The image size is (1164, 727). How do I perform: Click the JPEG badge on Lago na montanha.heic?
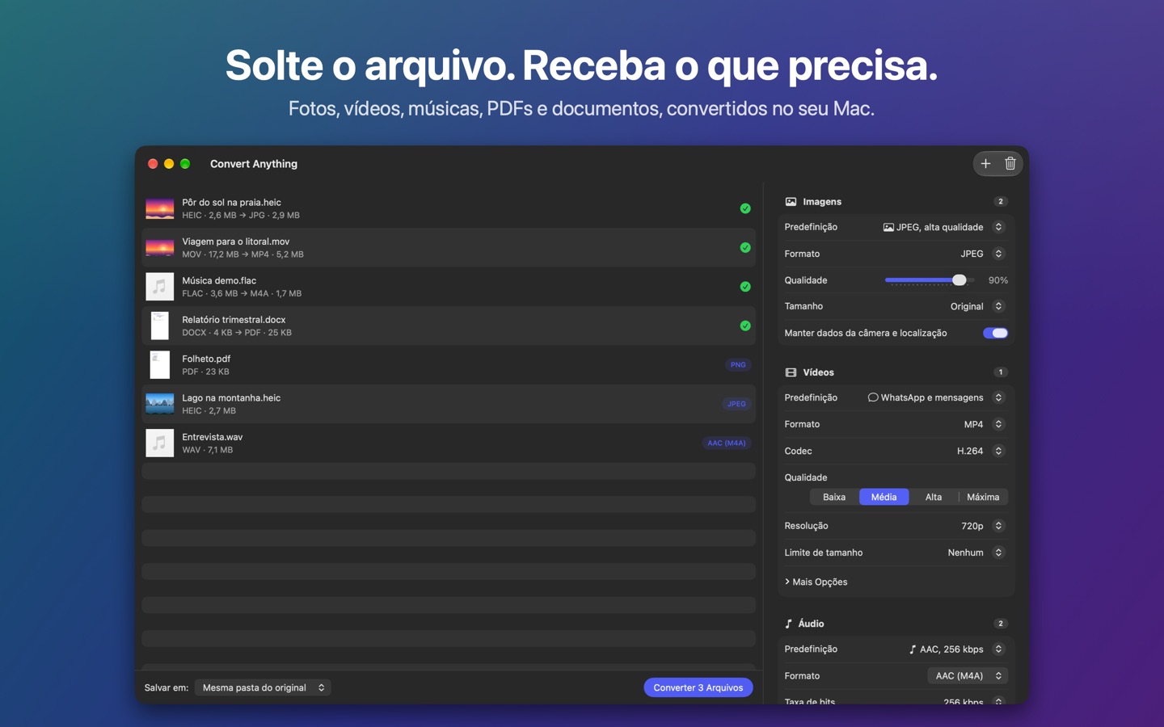point(736,404)
